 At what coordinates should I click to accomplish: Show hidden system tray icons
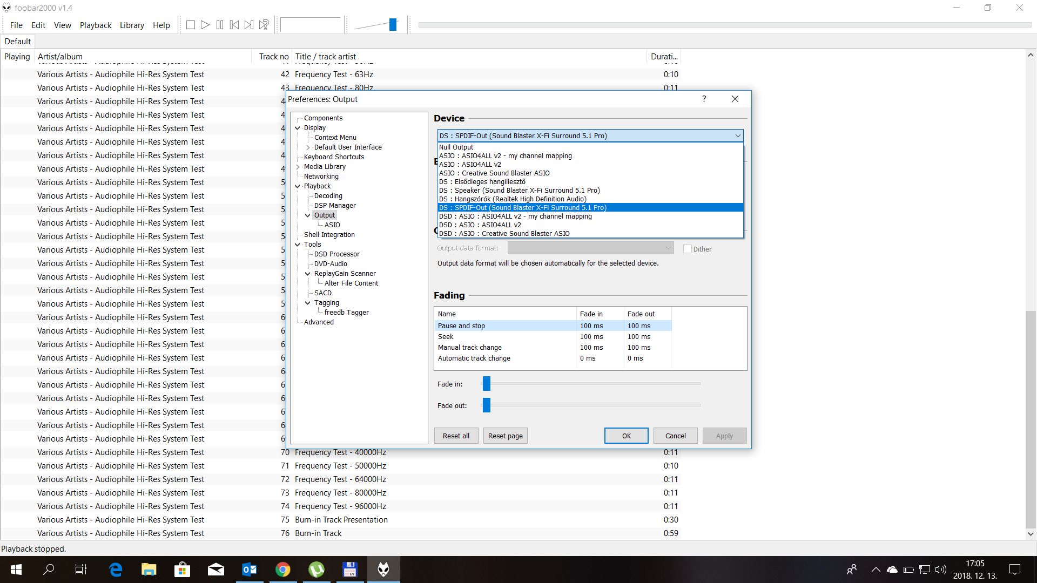876,570
